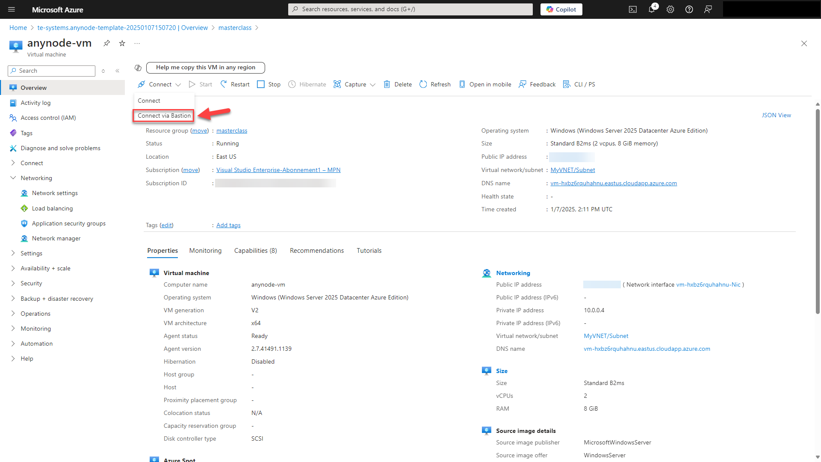Open the Capture dropdown

click(354, 84)
